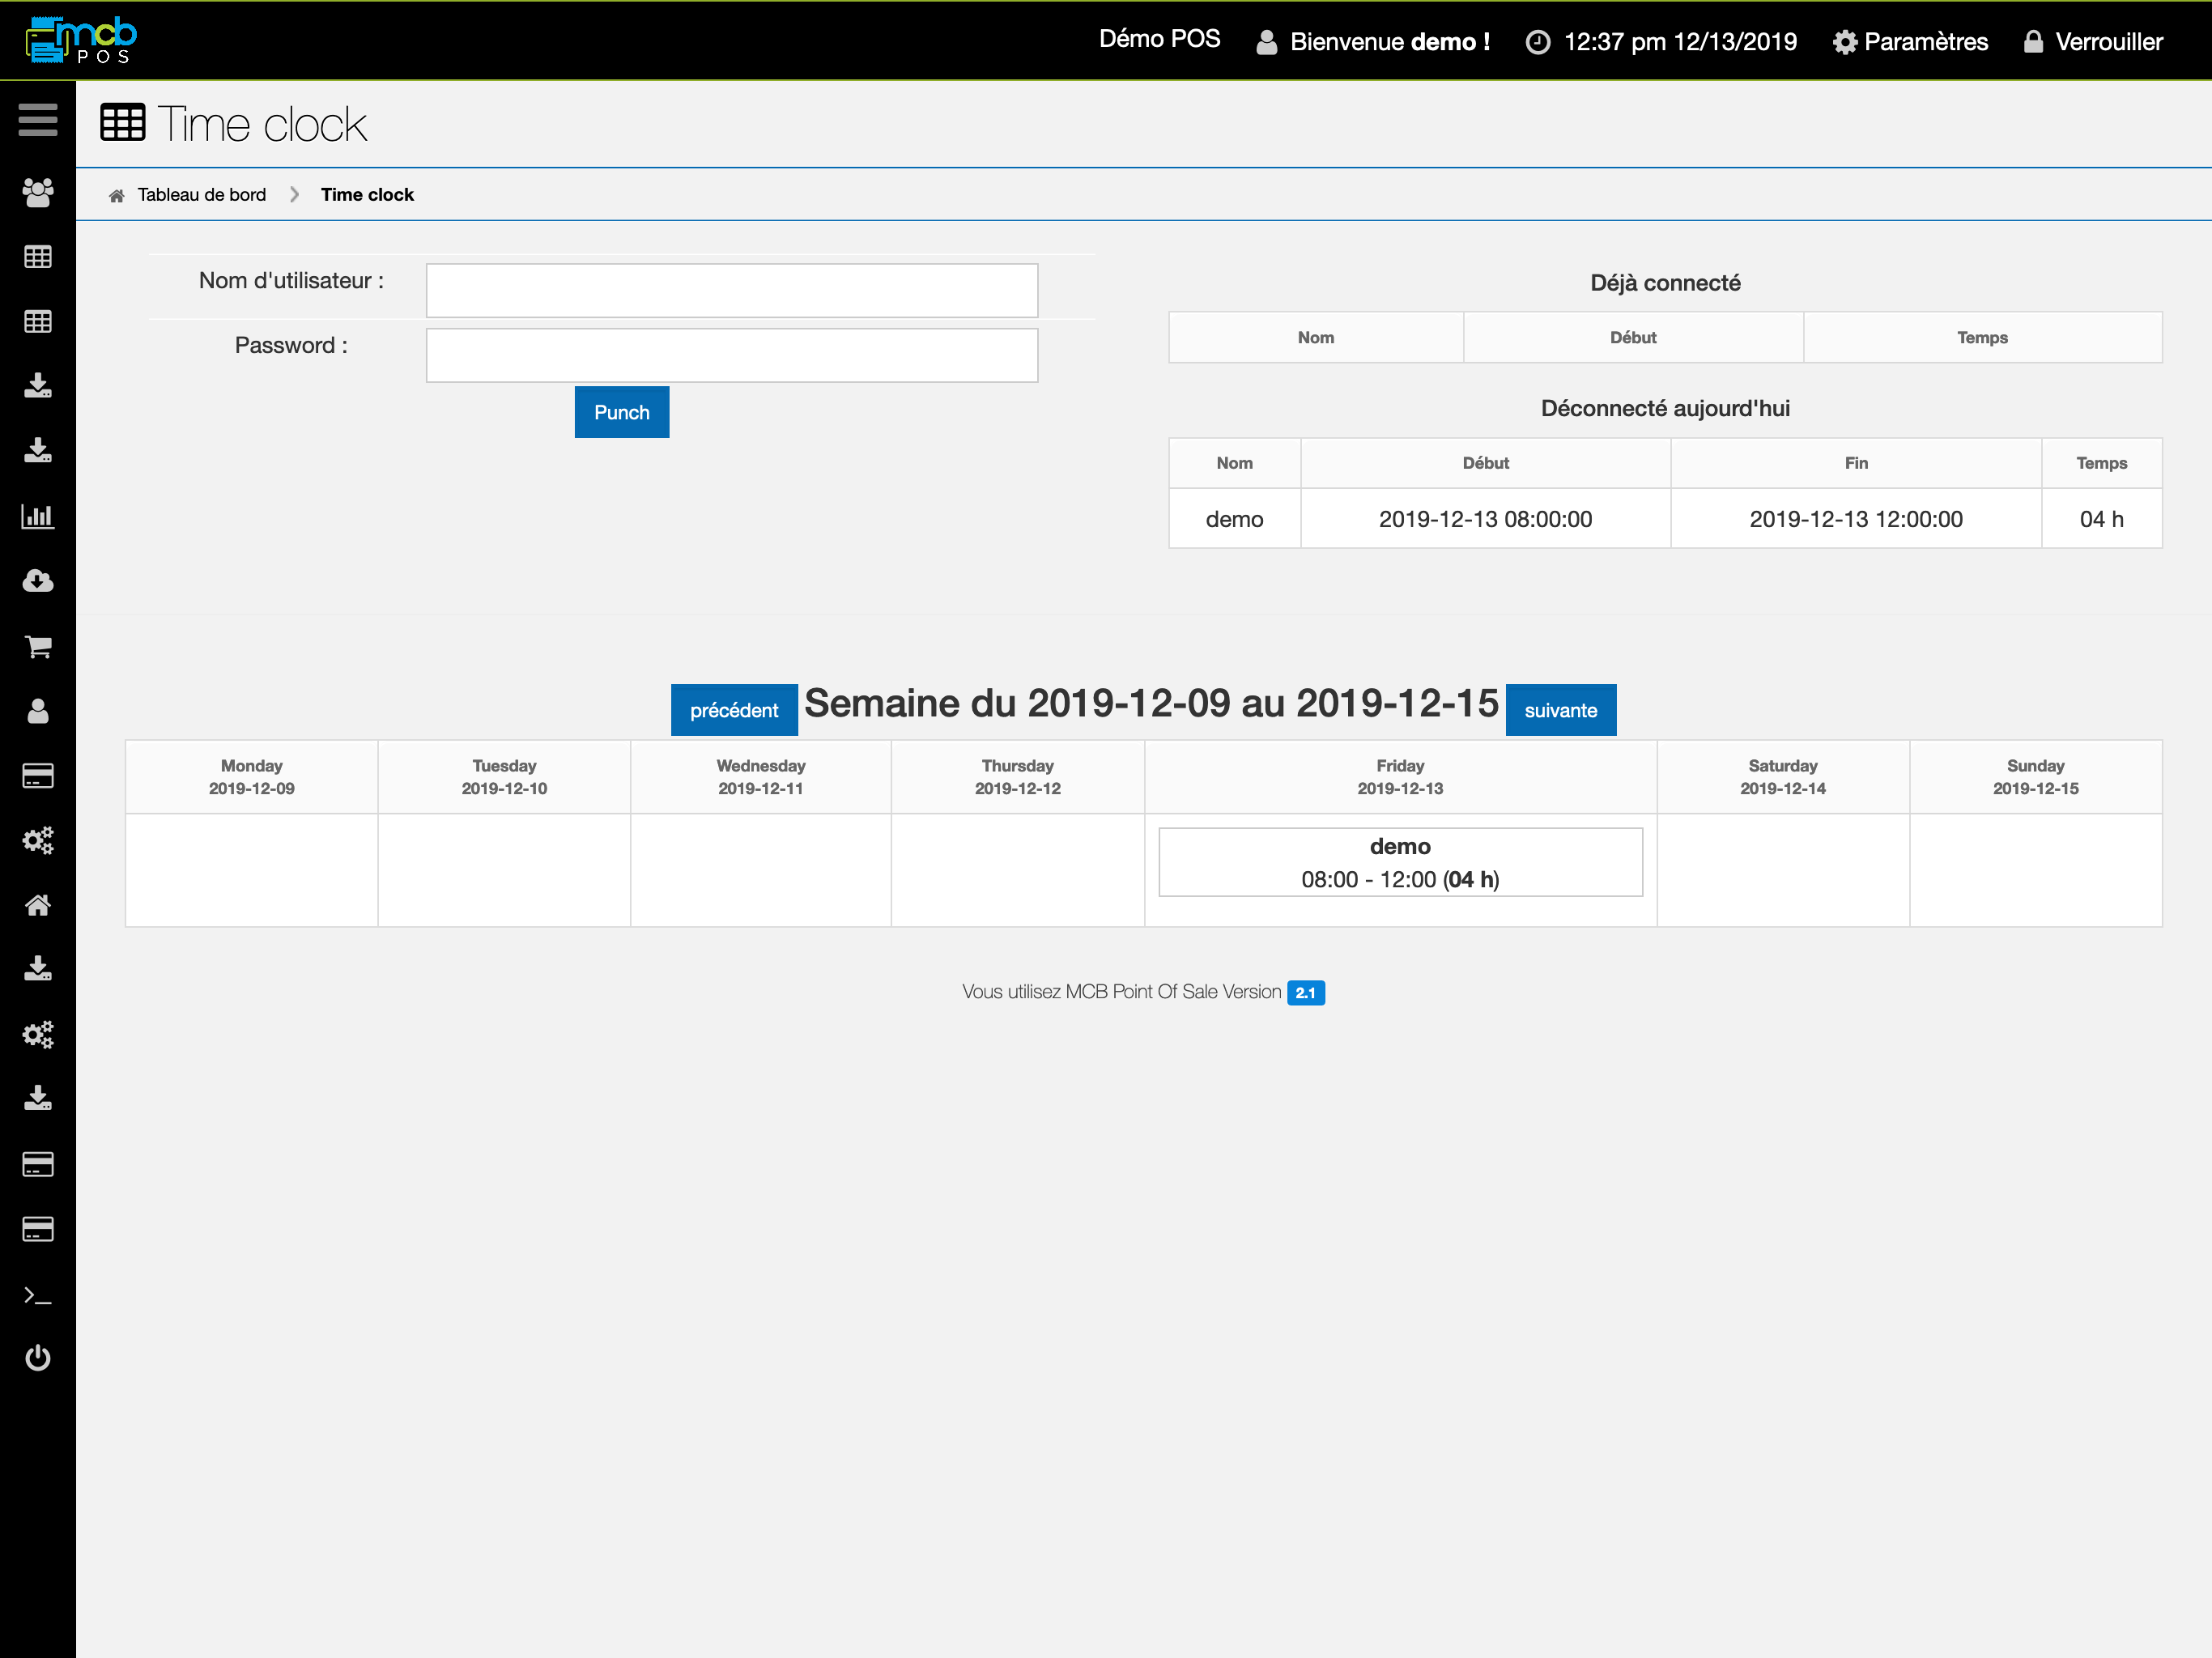Click the single user sidebar icon
Image resolution: width=2212 pixels, height=1658 pixels.
(x=38, y=711)
